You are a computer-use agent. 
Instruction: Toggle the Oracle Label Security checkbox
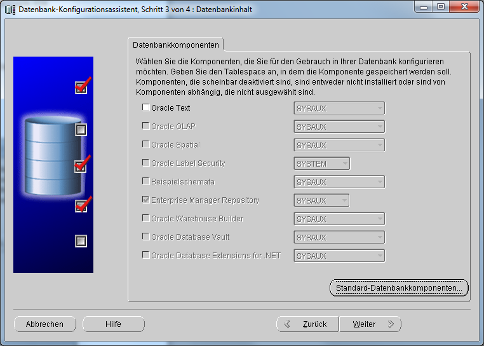coord(145,163)
